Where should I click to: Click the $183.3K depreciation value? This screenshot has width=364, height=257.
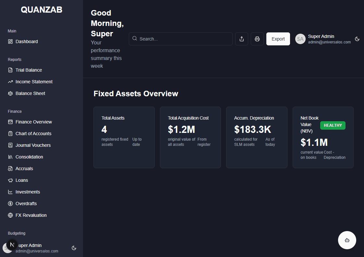253,129
